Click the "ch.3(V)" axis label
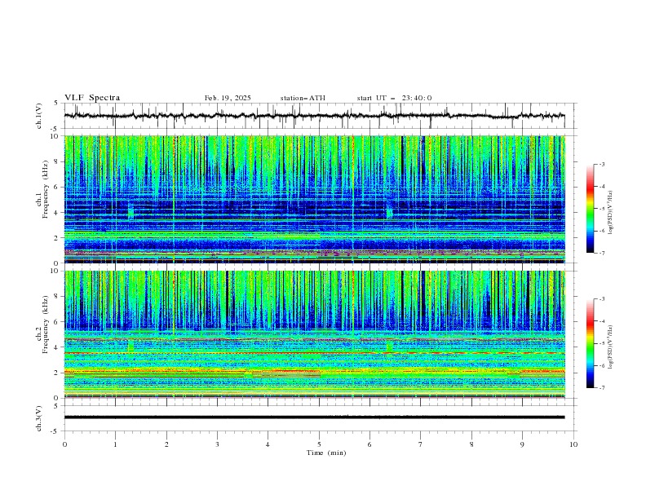 coord(39,418)
